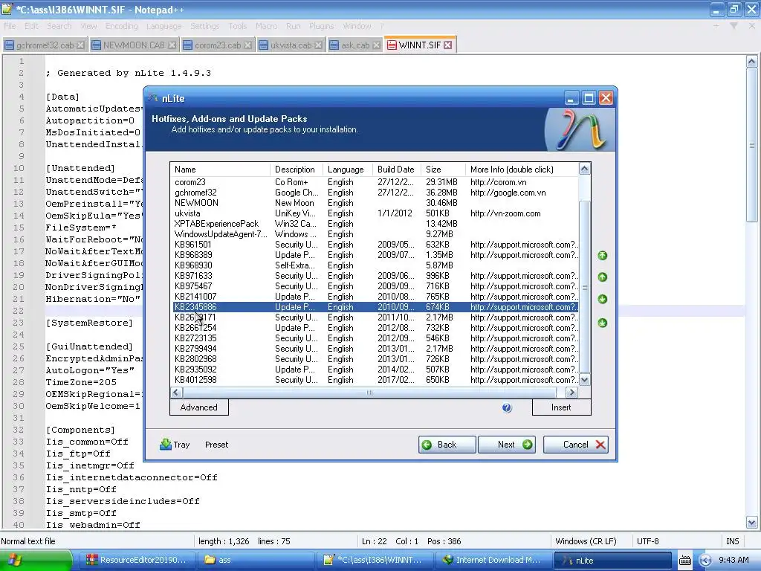The height and width of the screenshot is (571, 761).
Task: Select the KB2935092 row
Action: [x=375, y=370]
